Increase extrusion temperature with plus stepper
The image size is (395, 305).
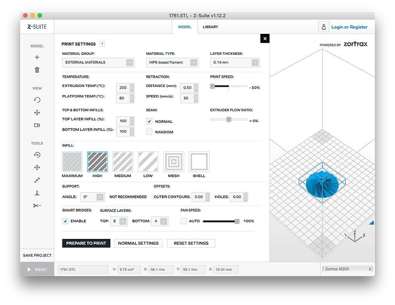tap(132, 86)
